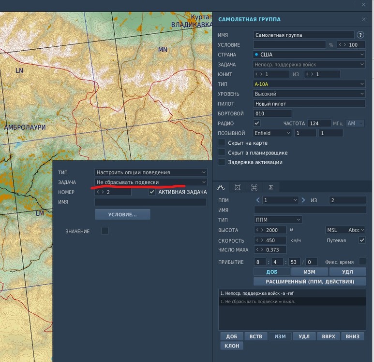Enable the Скрыт на карте checkbox

click(x=222, y=143)
